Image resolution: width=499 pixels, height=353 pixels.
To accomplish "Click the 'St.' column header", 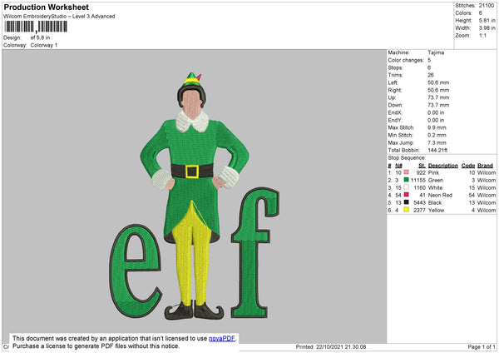I will pyautogui.click(x=422, y=166).
